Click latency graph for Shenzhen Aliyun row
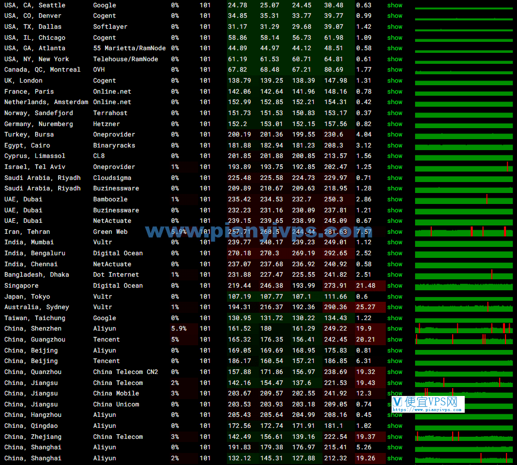The width and height of the screenshot is (517, 465). (x=464, y=328)
